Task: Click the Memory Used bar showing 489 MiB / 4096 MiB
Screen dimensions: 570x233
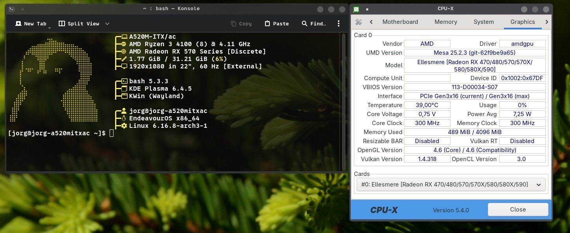Action: point(474,132)
